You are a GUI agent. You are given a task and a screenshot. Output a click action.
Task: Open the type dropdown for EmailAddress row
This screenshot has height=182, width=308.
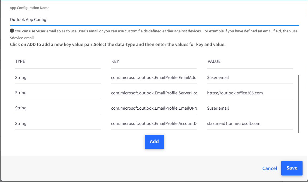coord(58,78)
